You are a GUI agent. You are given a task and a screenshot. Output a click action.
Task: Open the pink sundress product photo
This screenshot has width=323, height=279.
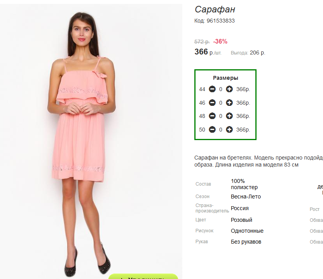(91, 140)
